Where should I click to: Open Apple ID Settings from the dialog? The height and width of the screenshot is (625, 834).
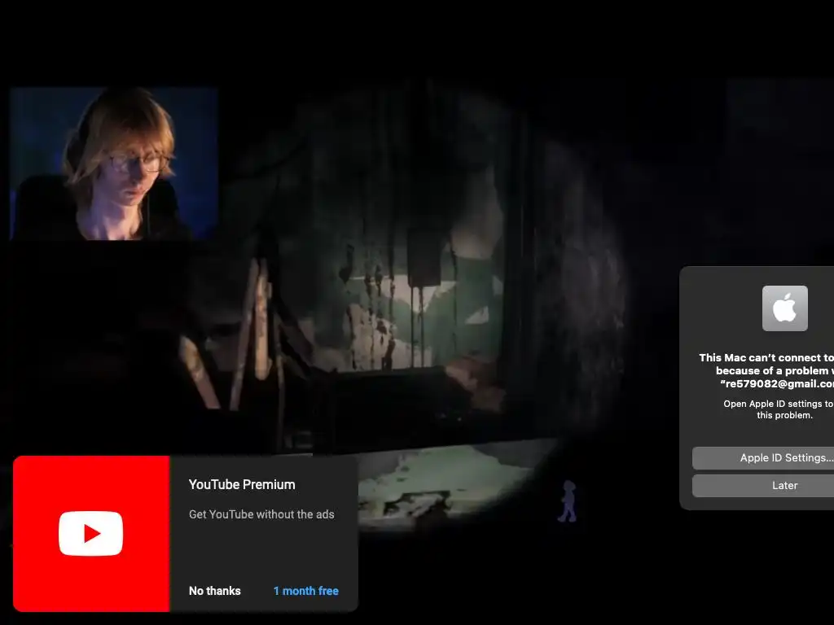(762, 457)
